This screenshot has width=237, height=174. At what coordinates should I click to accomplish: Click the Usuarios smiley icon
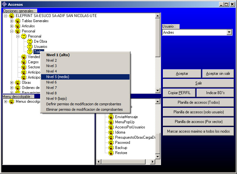tap(30, 47)
